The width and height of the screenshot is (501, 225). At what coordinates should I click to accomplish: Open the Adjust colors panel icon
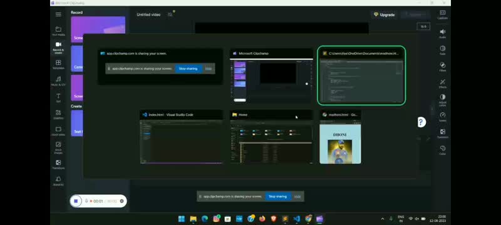pyautogui.click(x=443, y=100)
